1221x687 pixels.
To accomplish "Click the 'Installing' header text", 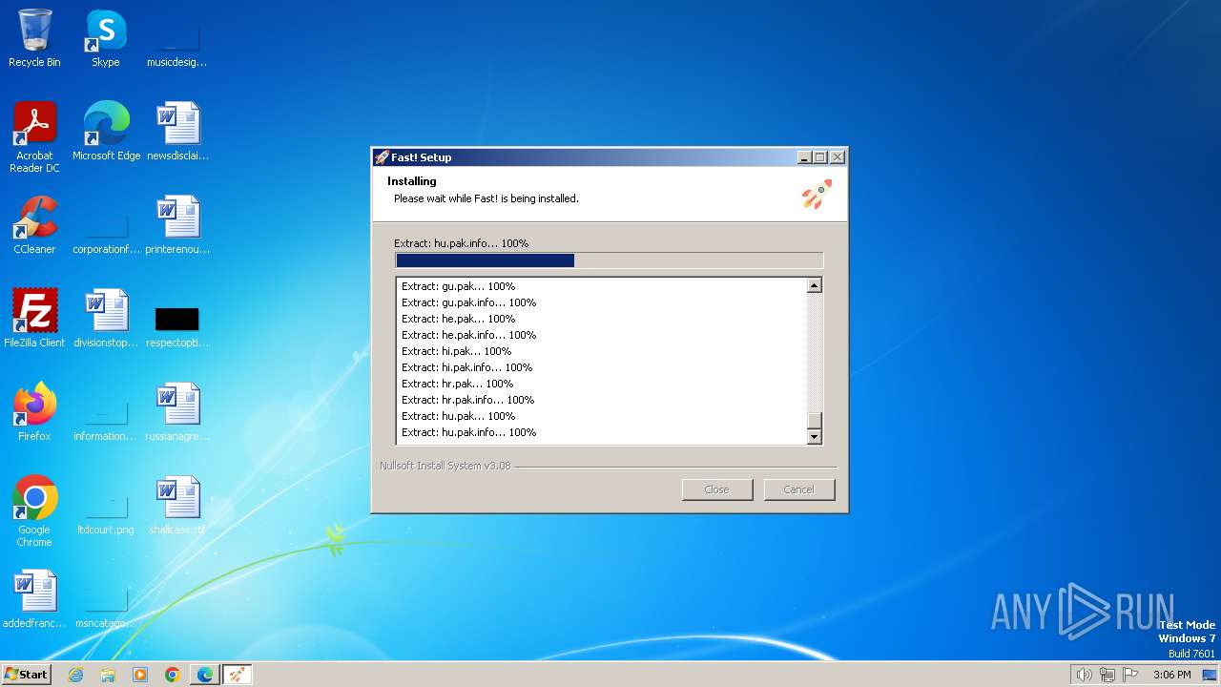I will [x=412, y=181].
